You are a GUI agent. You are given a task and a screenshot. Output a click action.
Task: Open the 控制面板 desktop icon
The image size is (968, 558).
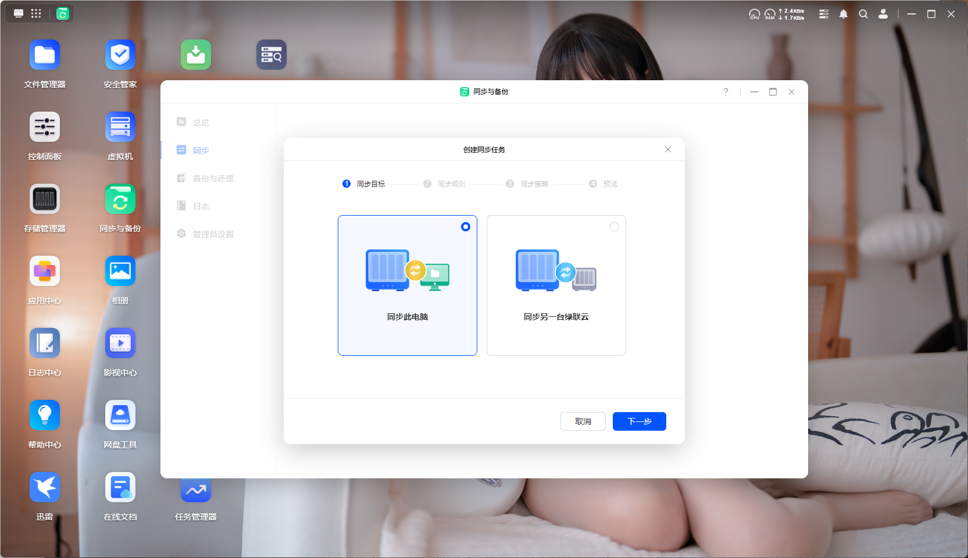tap(45, 127)
